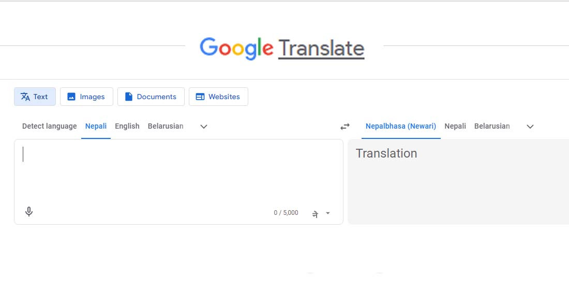
Task: Swap source and target languages
Action: (x=345, y=127)
